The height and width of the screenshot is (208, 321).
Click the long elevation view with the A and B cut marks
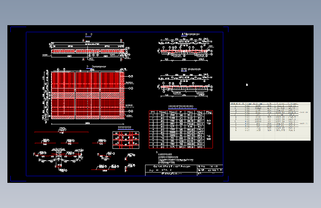pyautogui.click(x=87, y=50)
